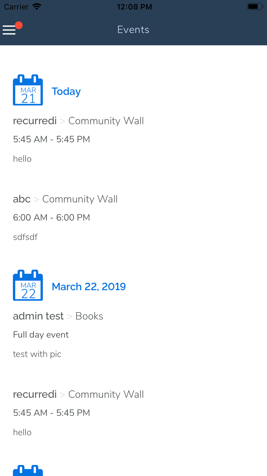Tap the Wi-Fi status icon
Screen dimensions: 267x476
37,7
